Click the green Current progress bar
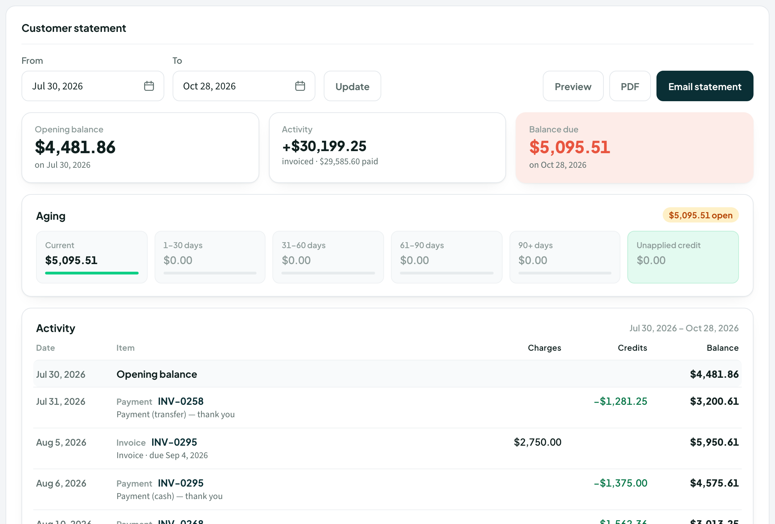The height and width of the screenshot is (524, 775). (92, 273)
